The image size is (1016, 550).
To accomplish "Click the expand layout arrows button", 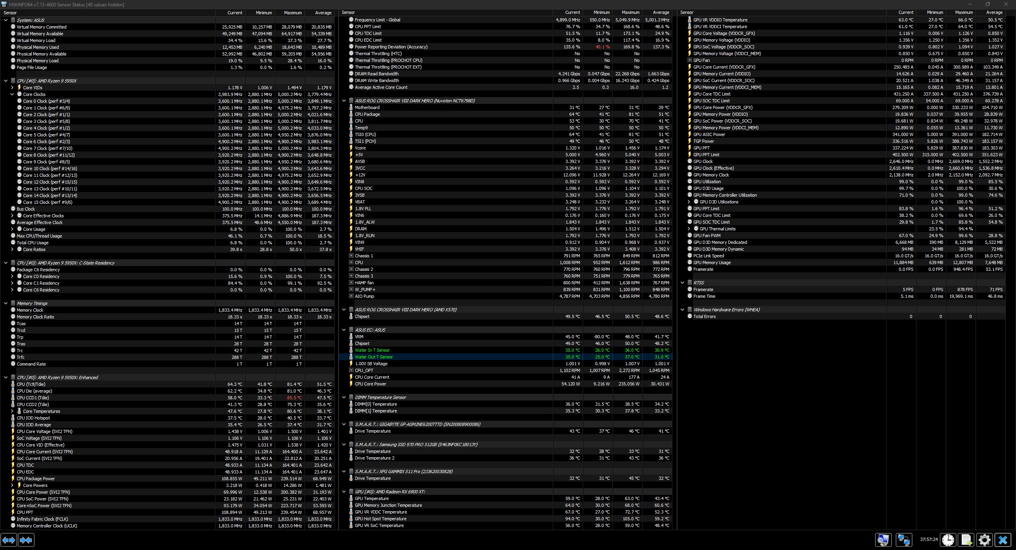I will [x=9, y=540].
